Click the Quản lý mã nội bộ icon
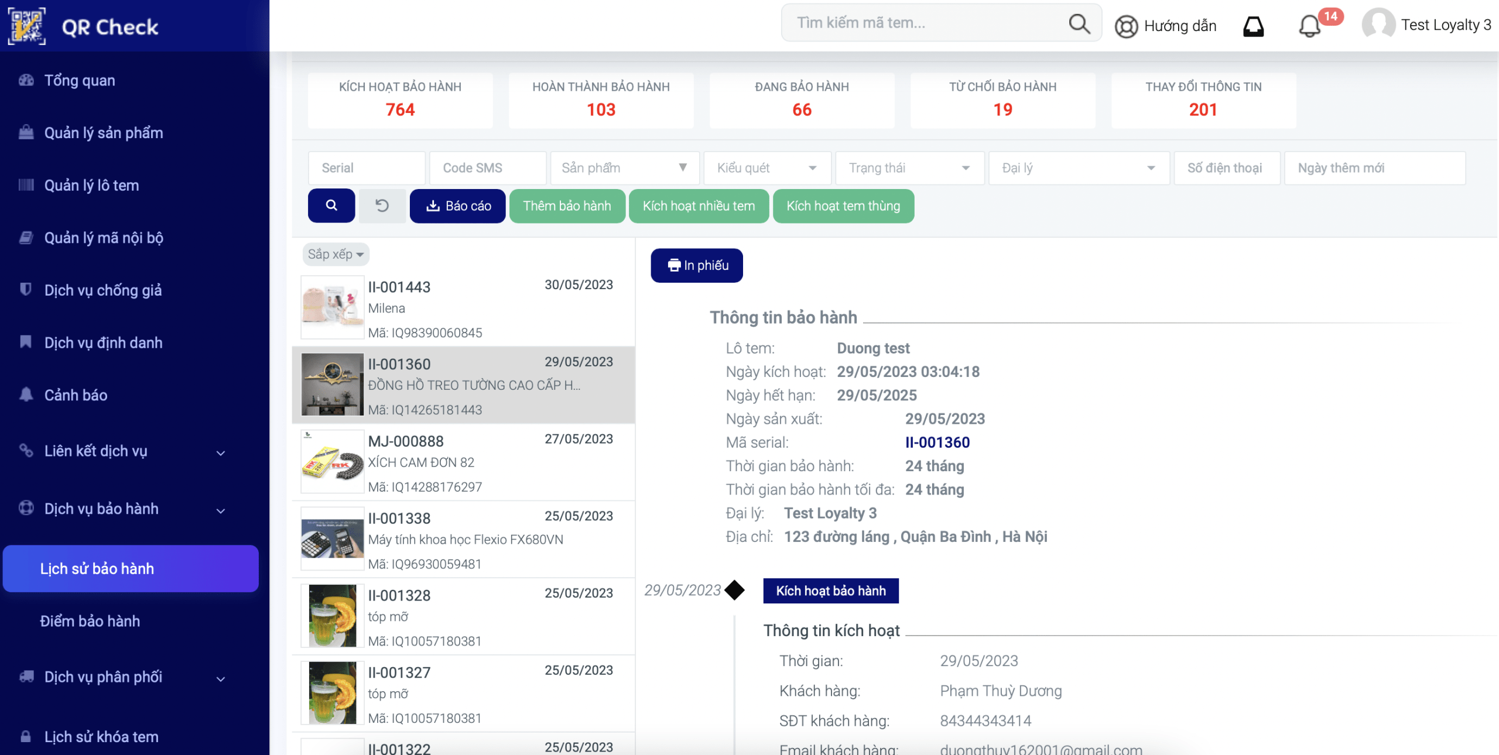The image size is (1499, 755). 26,238
